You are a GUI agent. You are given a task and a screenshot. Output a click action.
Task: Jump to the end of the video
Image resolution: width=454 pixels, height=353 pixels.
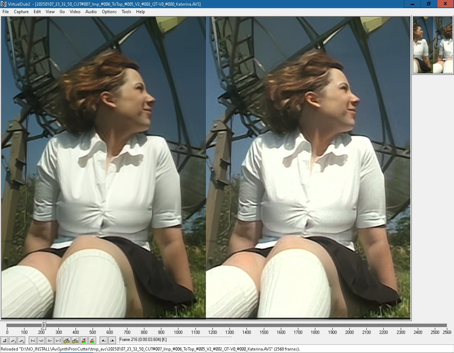(x=58, y=341)
